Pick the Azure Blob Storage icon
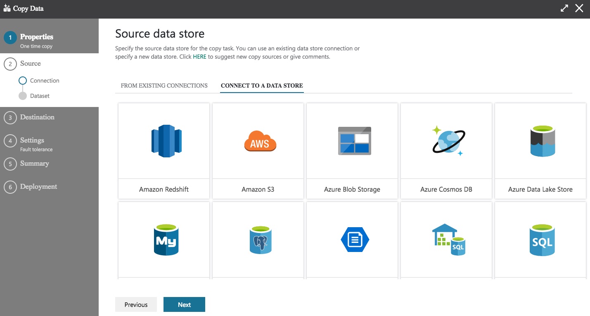This screenshot has width=590, height=316. (x=354, y=141)
